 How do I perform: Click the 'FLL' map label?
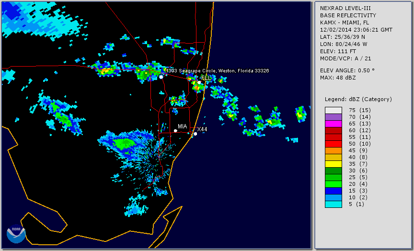206,78
